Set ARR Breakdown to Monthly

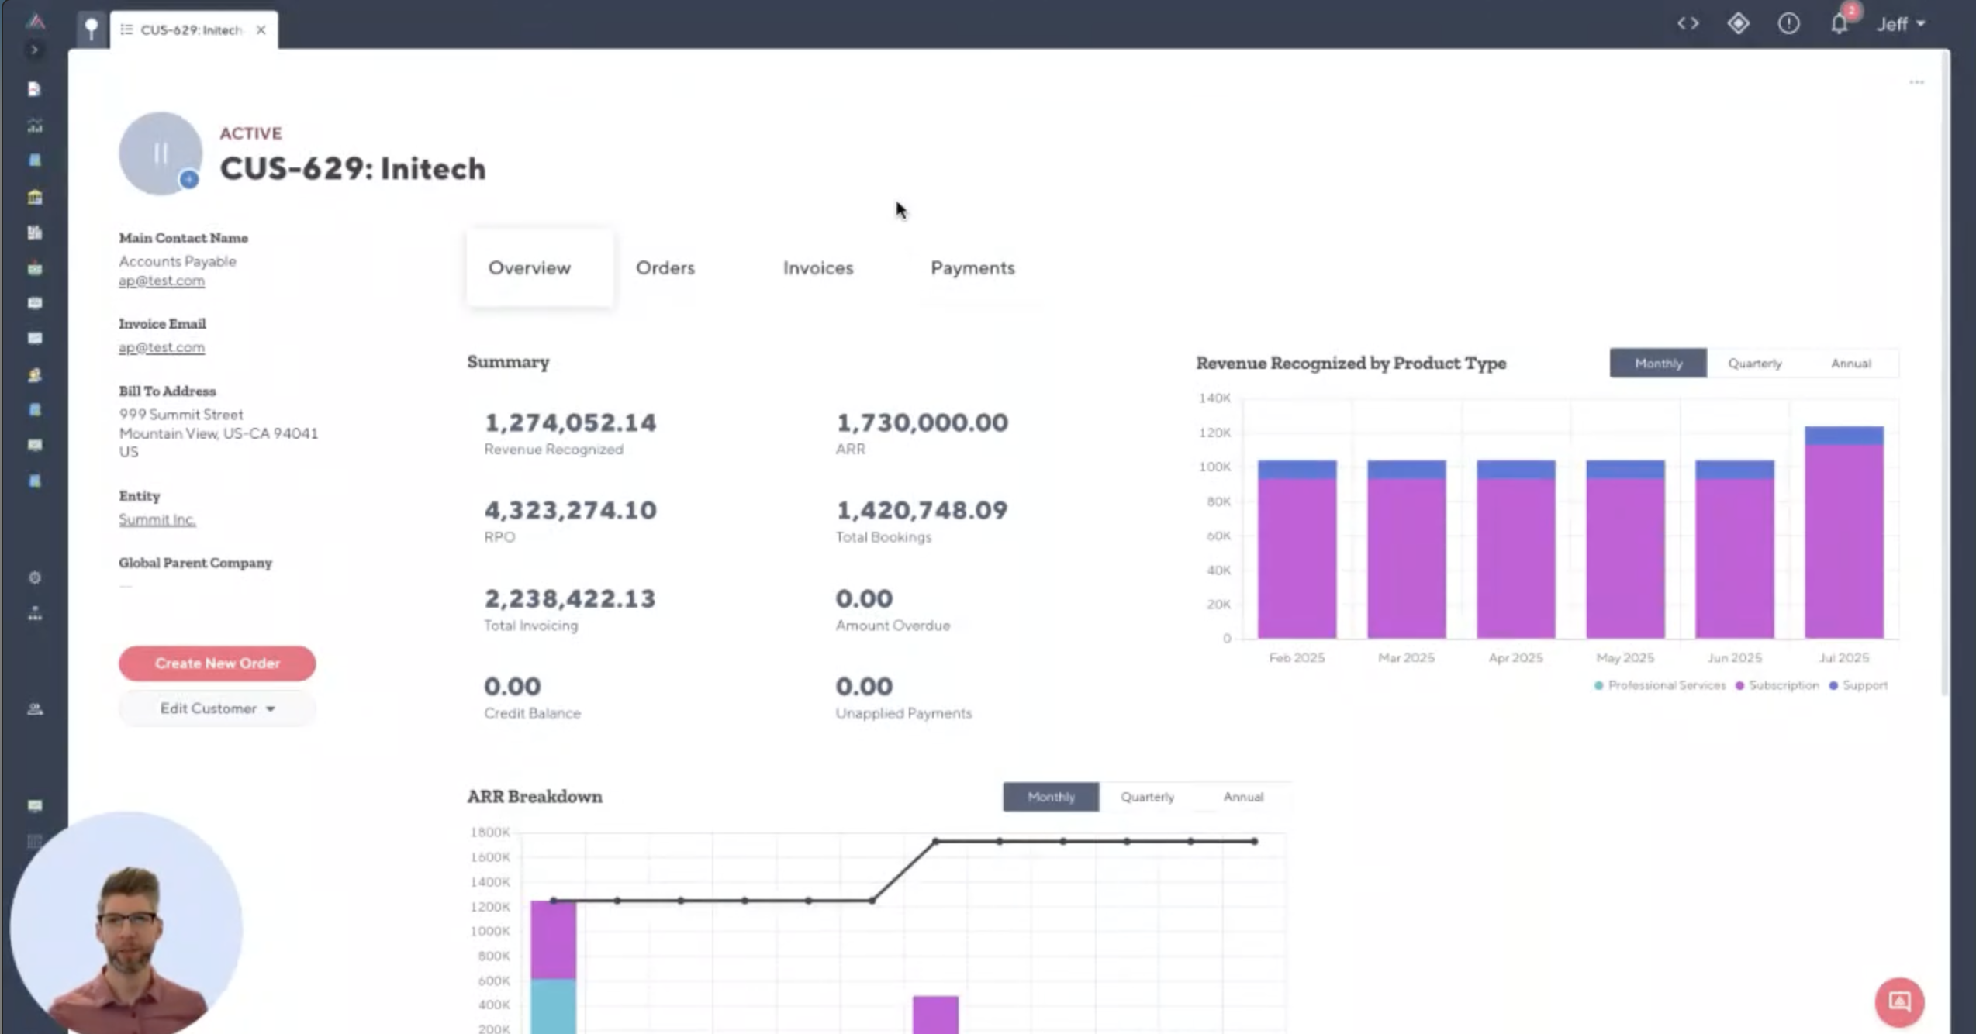(x=1051, y=797)
